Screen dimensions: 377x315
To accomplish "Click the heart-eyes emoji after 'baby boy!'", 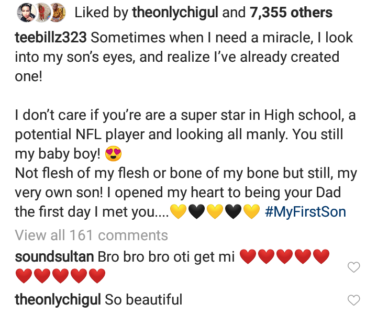I will point(113,155).
